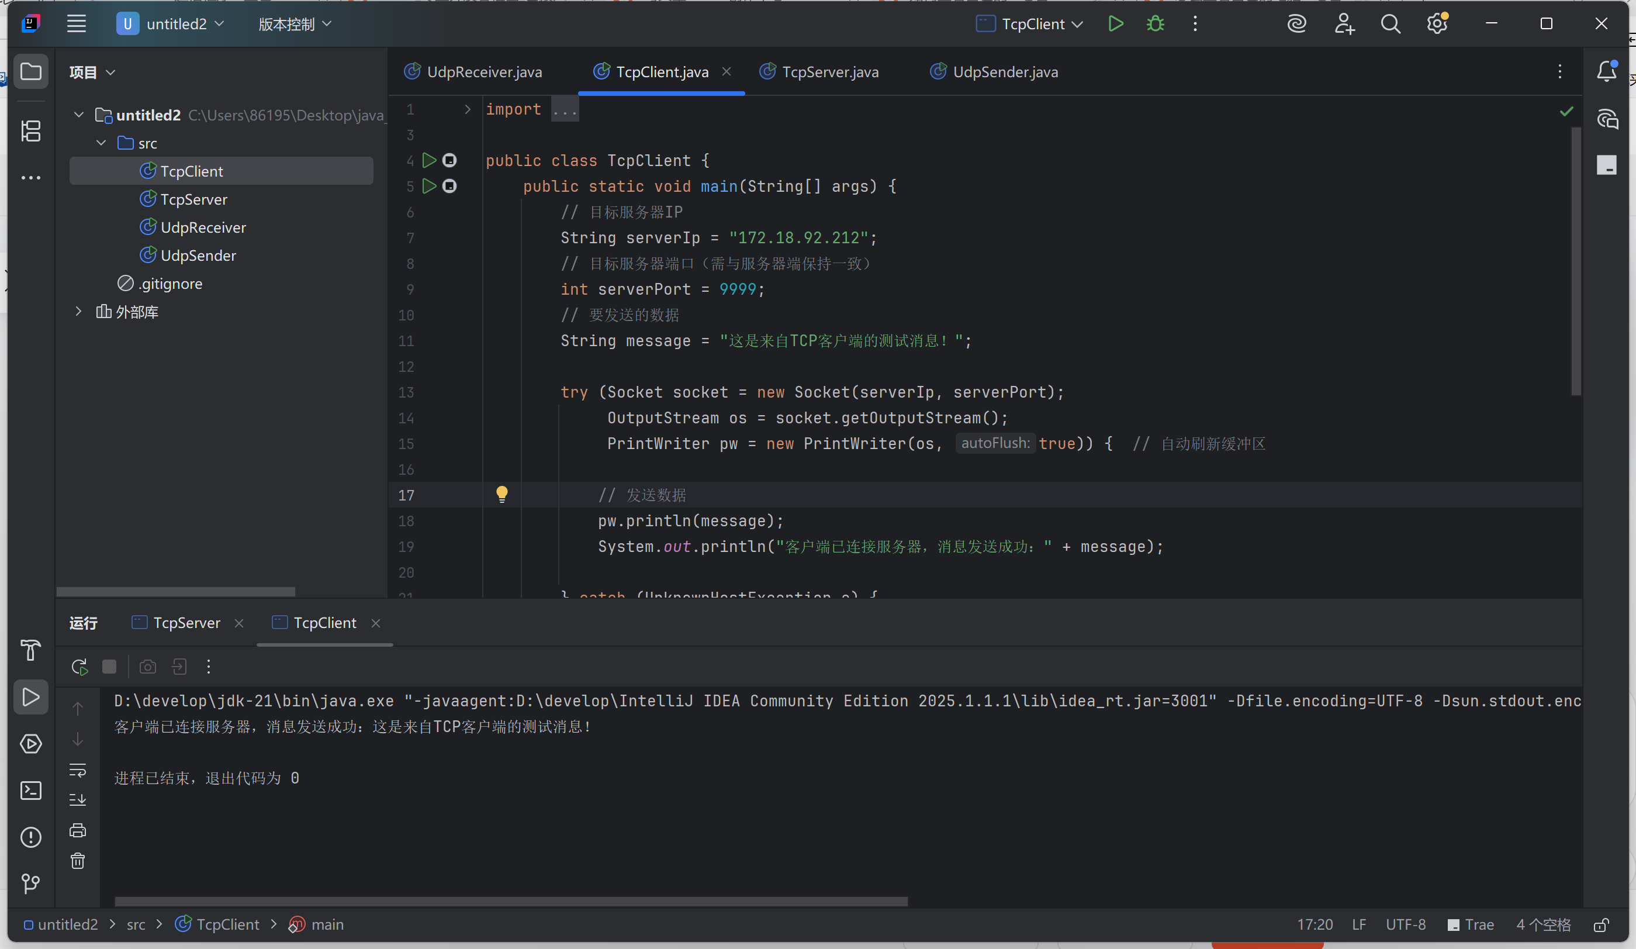Clear console output with the trash icon
Screen dimensions: 1636x949
click(x=78, y=861)
